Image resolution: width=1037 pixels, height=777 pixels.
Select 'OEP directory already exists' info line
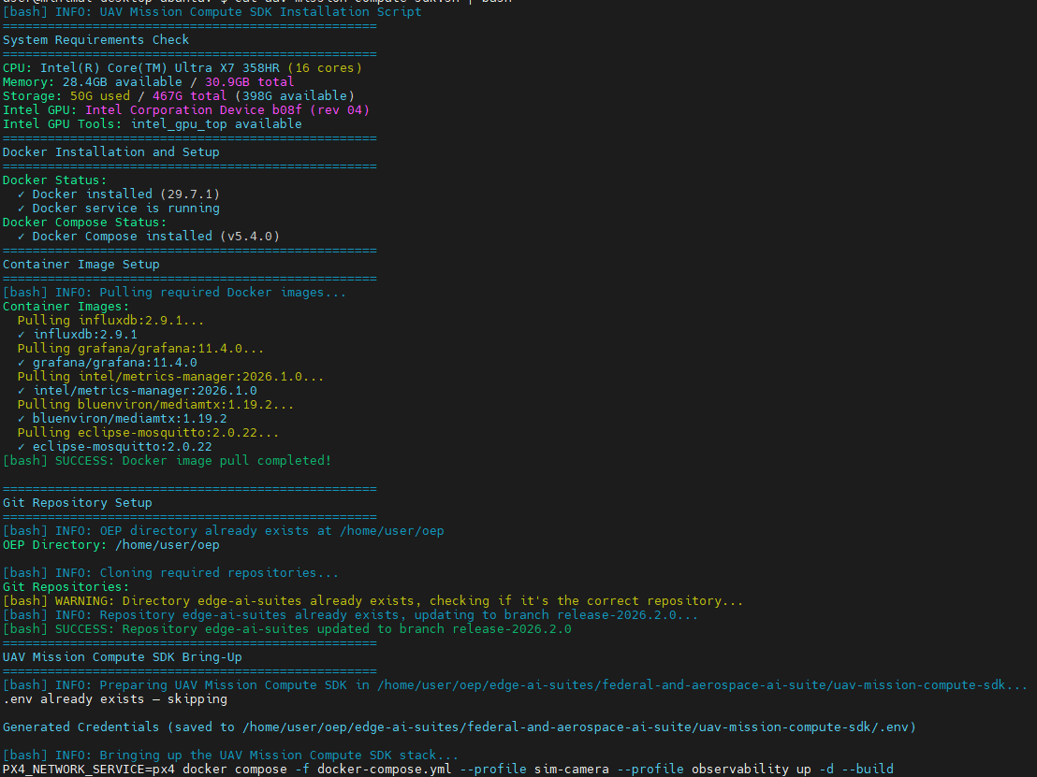coord(224,531)
